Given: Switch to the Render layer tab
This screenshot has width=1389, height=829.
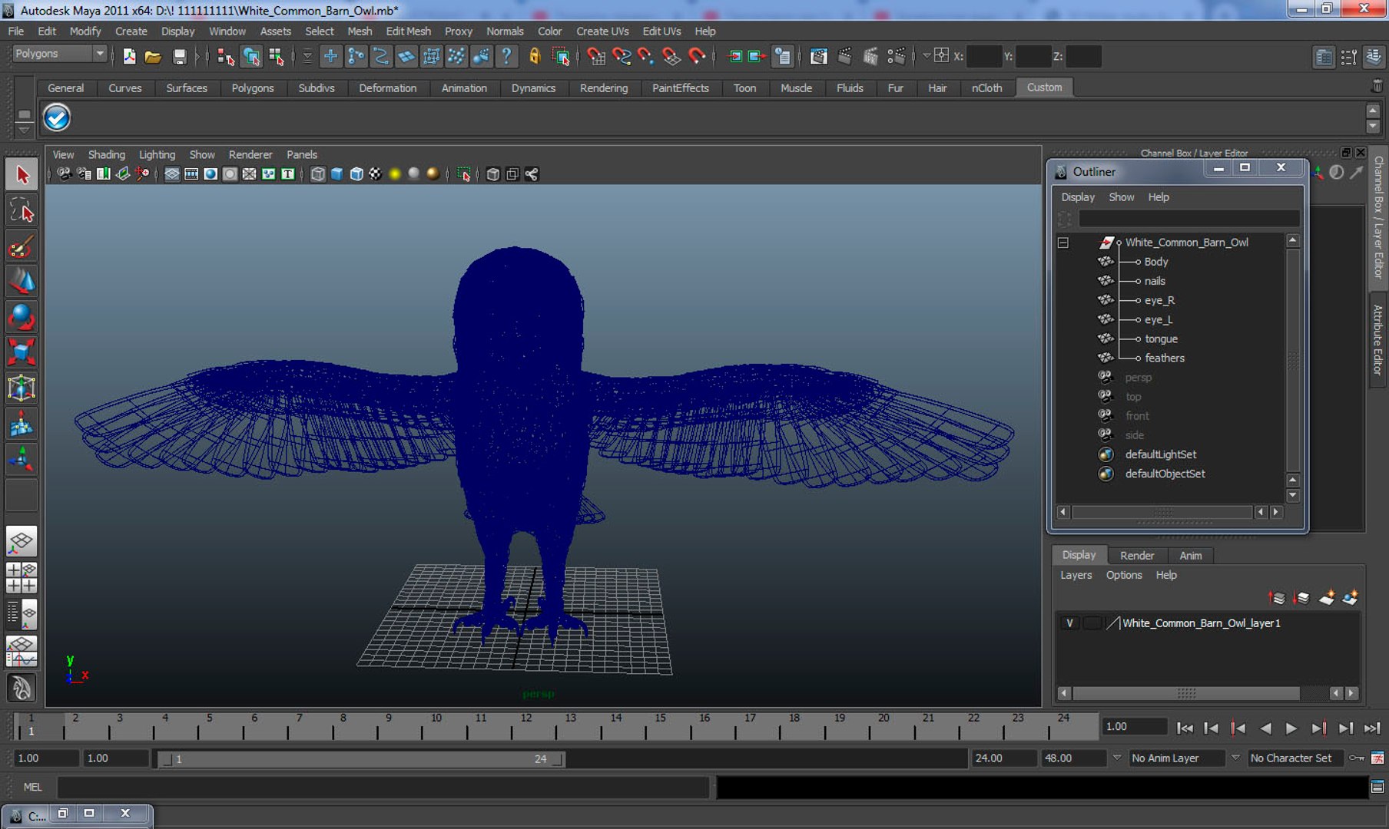Looking at the screenshot, I should click(1137, 556).
